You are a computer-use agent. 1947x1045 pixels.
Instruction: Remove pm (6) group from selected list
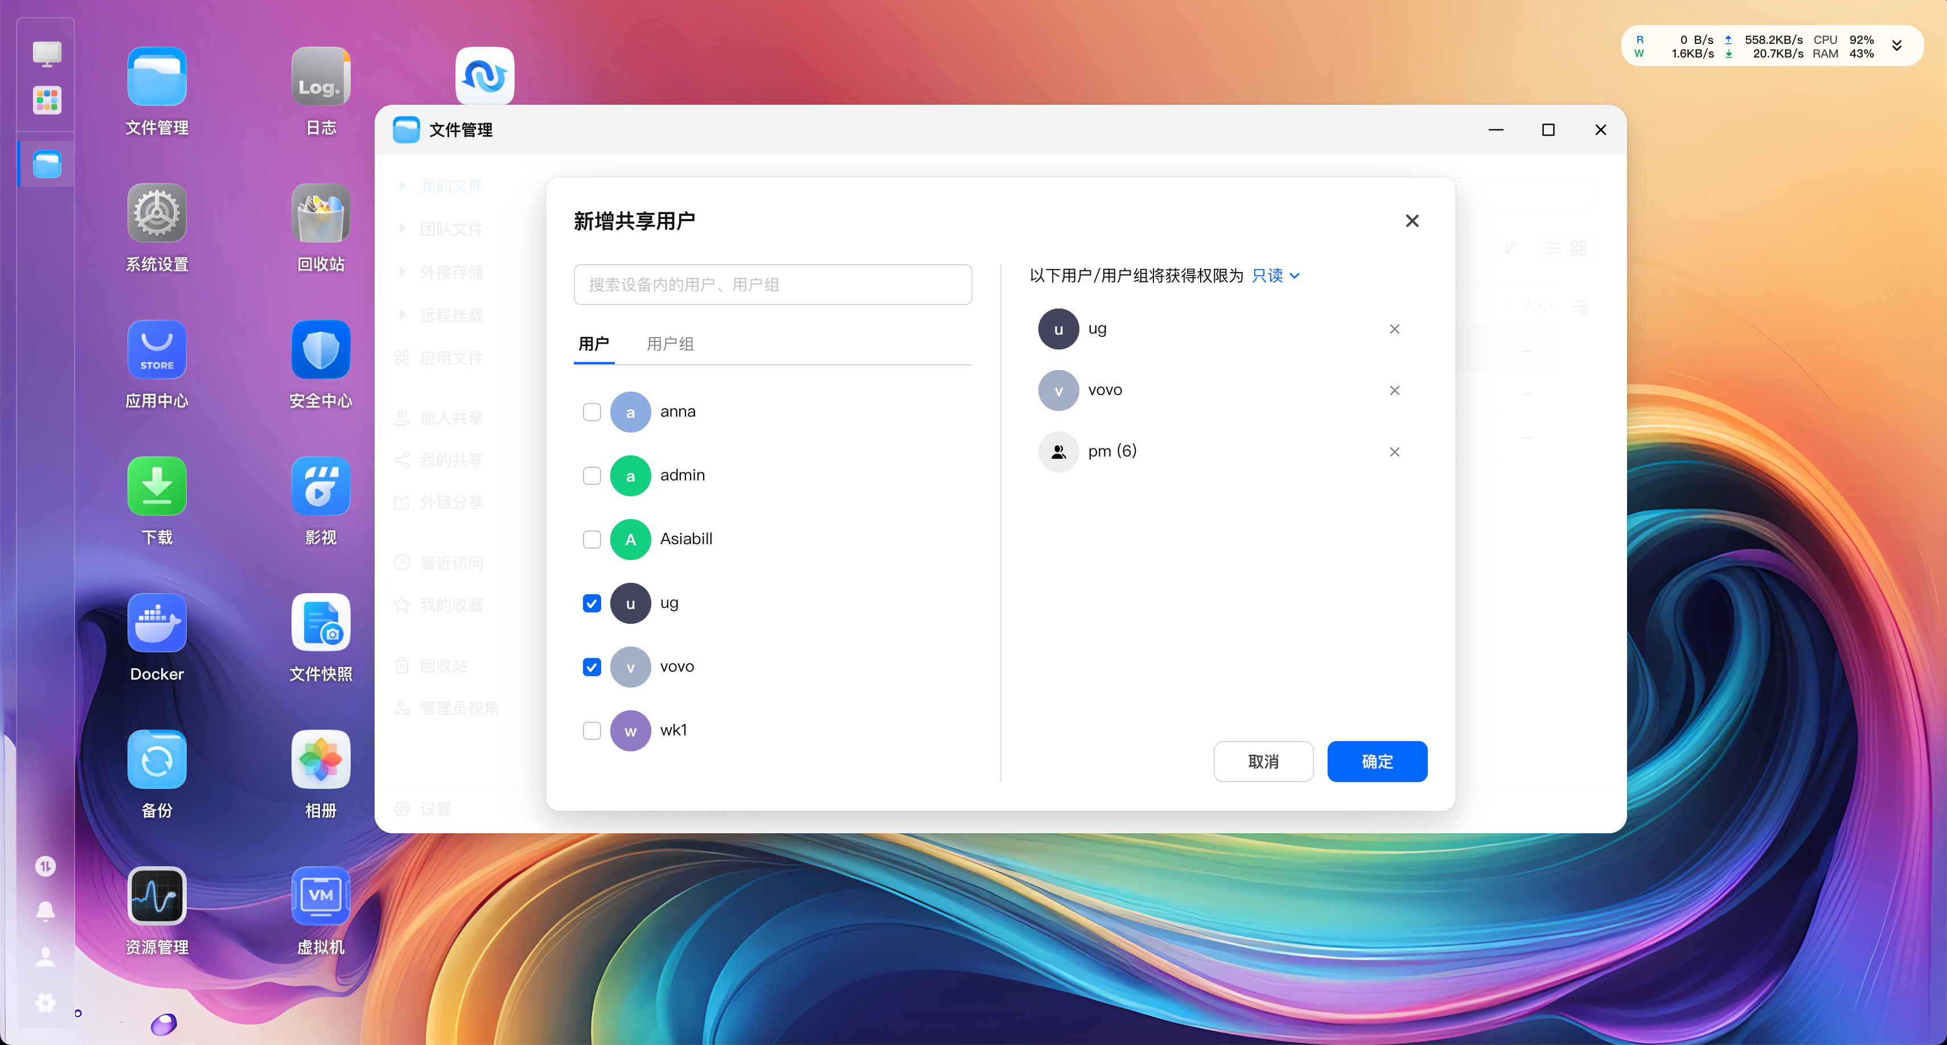pos(1394,452)
